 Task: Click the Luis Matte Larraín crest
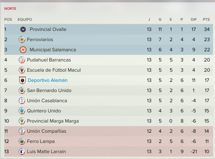(x=22, y=152)
